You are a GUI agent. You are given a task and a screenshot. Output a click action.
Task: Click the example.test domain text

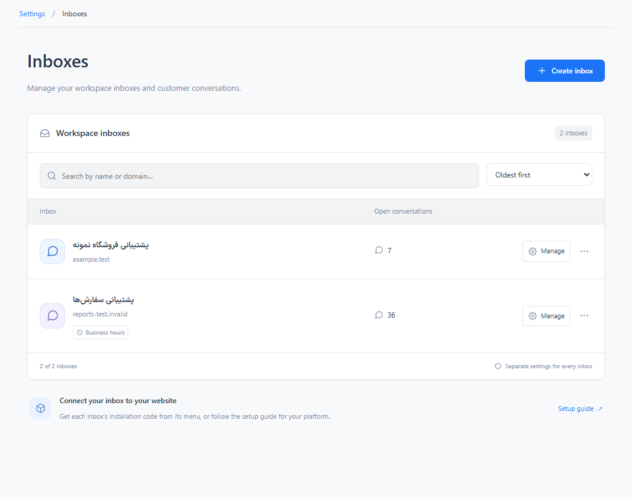coord(91,259)
